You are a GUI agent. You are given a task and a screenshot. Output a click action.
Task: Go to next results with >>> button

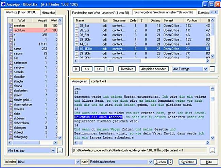[x=99, y=69]
